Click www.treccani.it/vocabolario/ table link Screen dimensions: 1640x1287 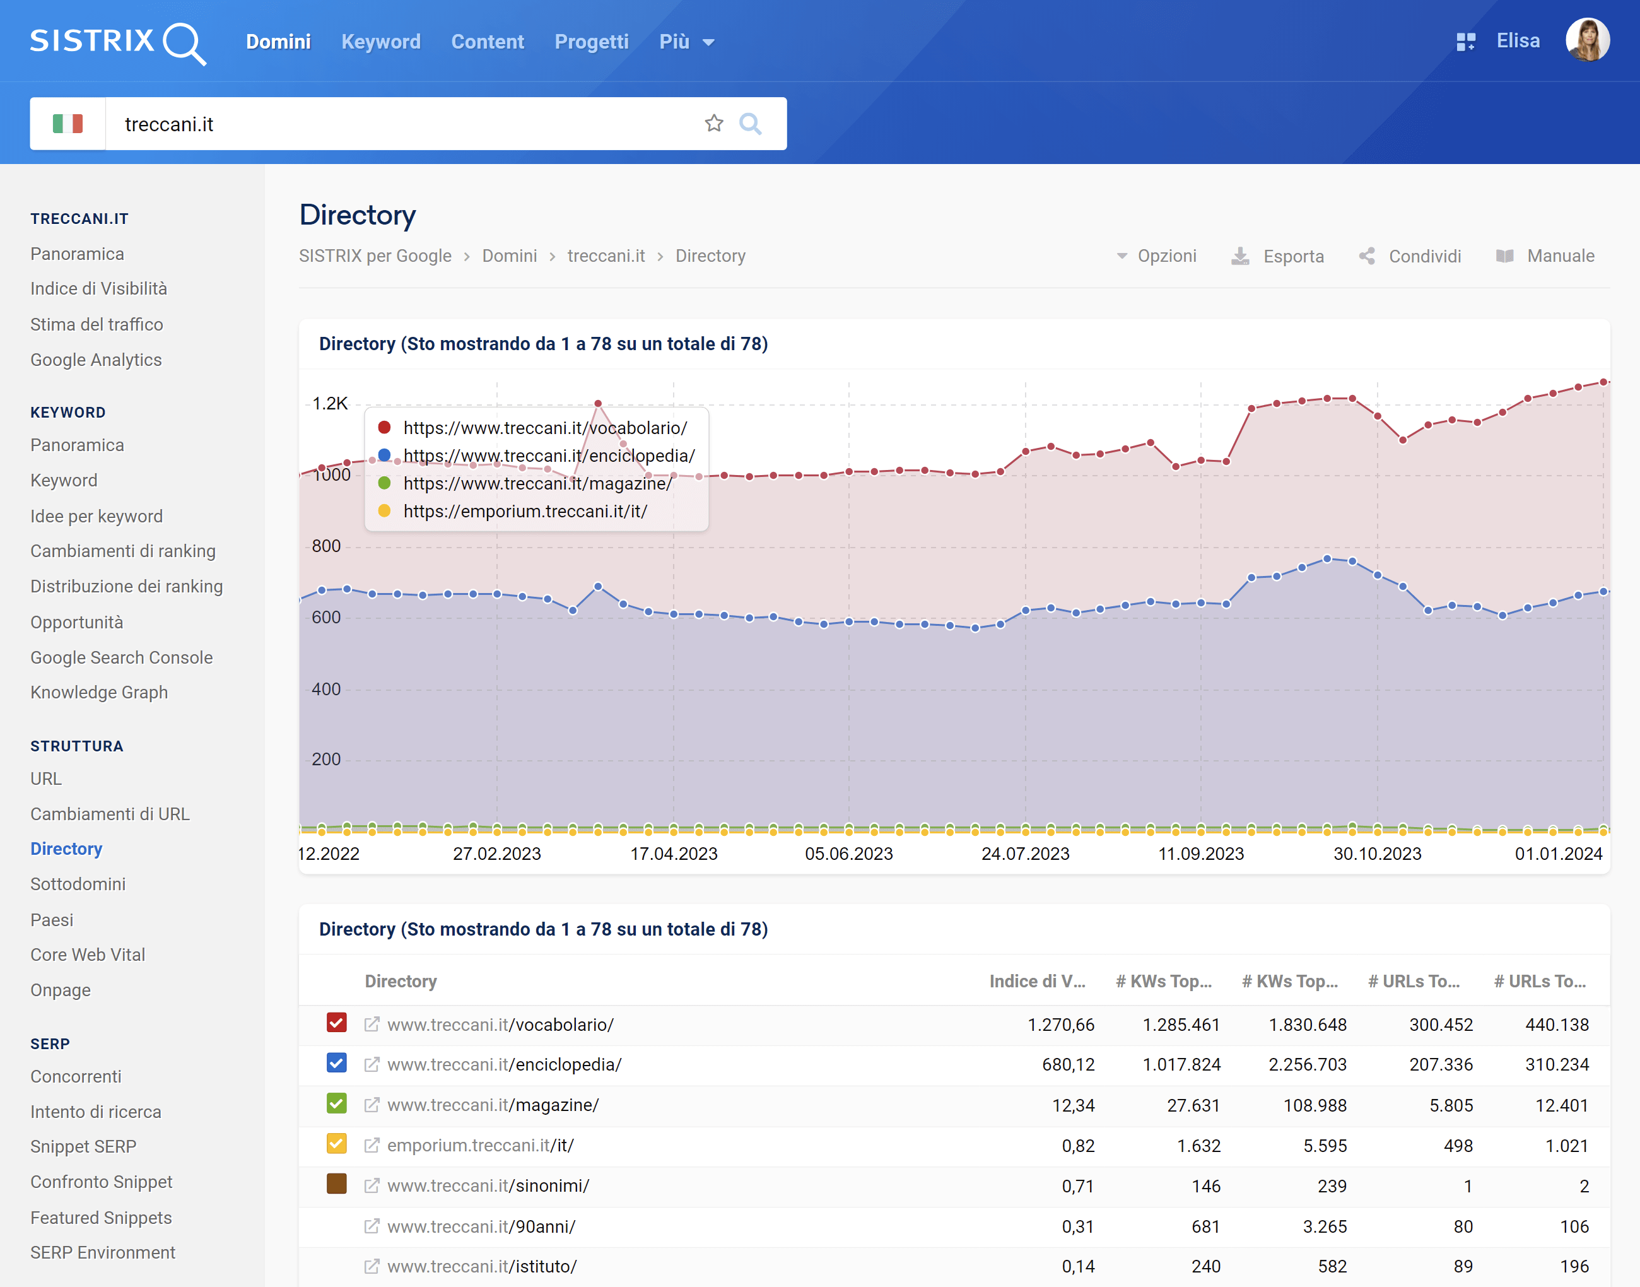click(x=500, y=1025)
